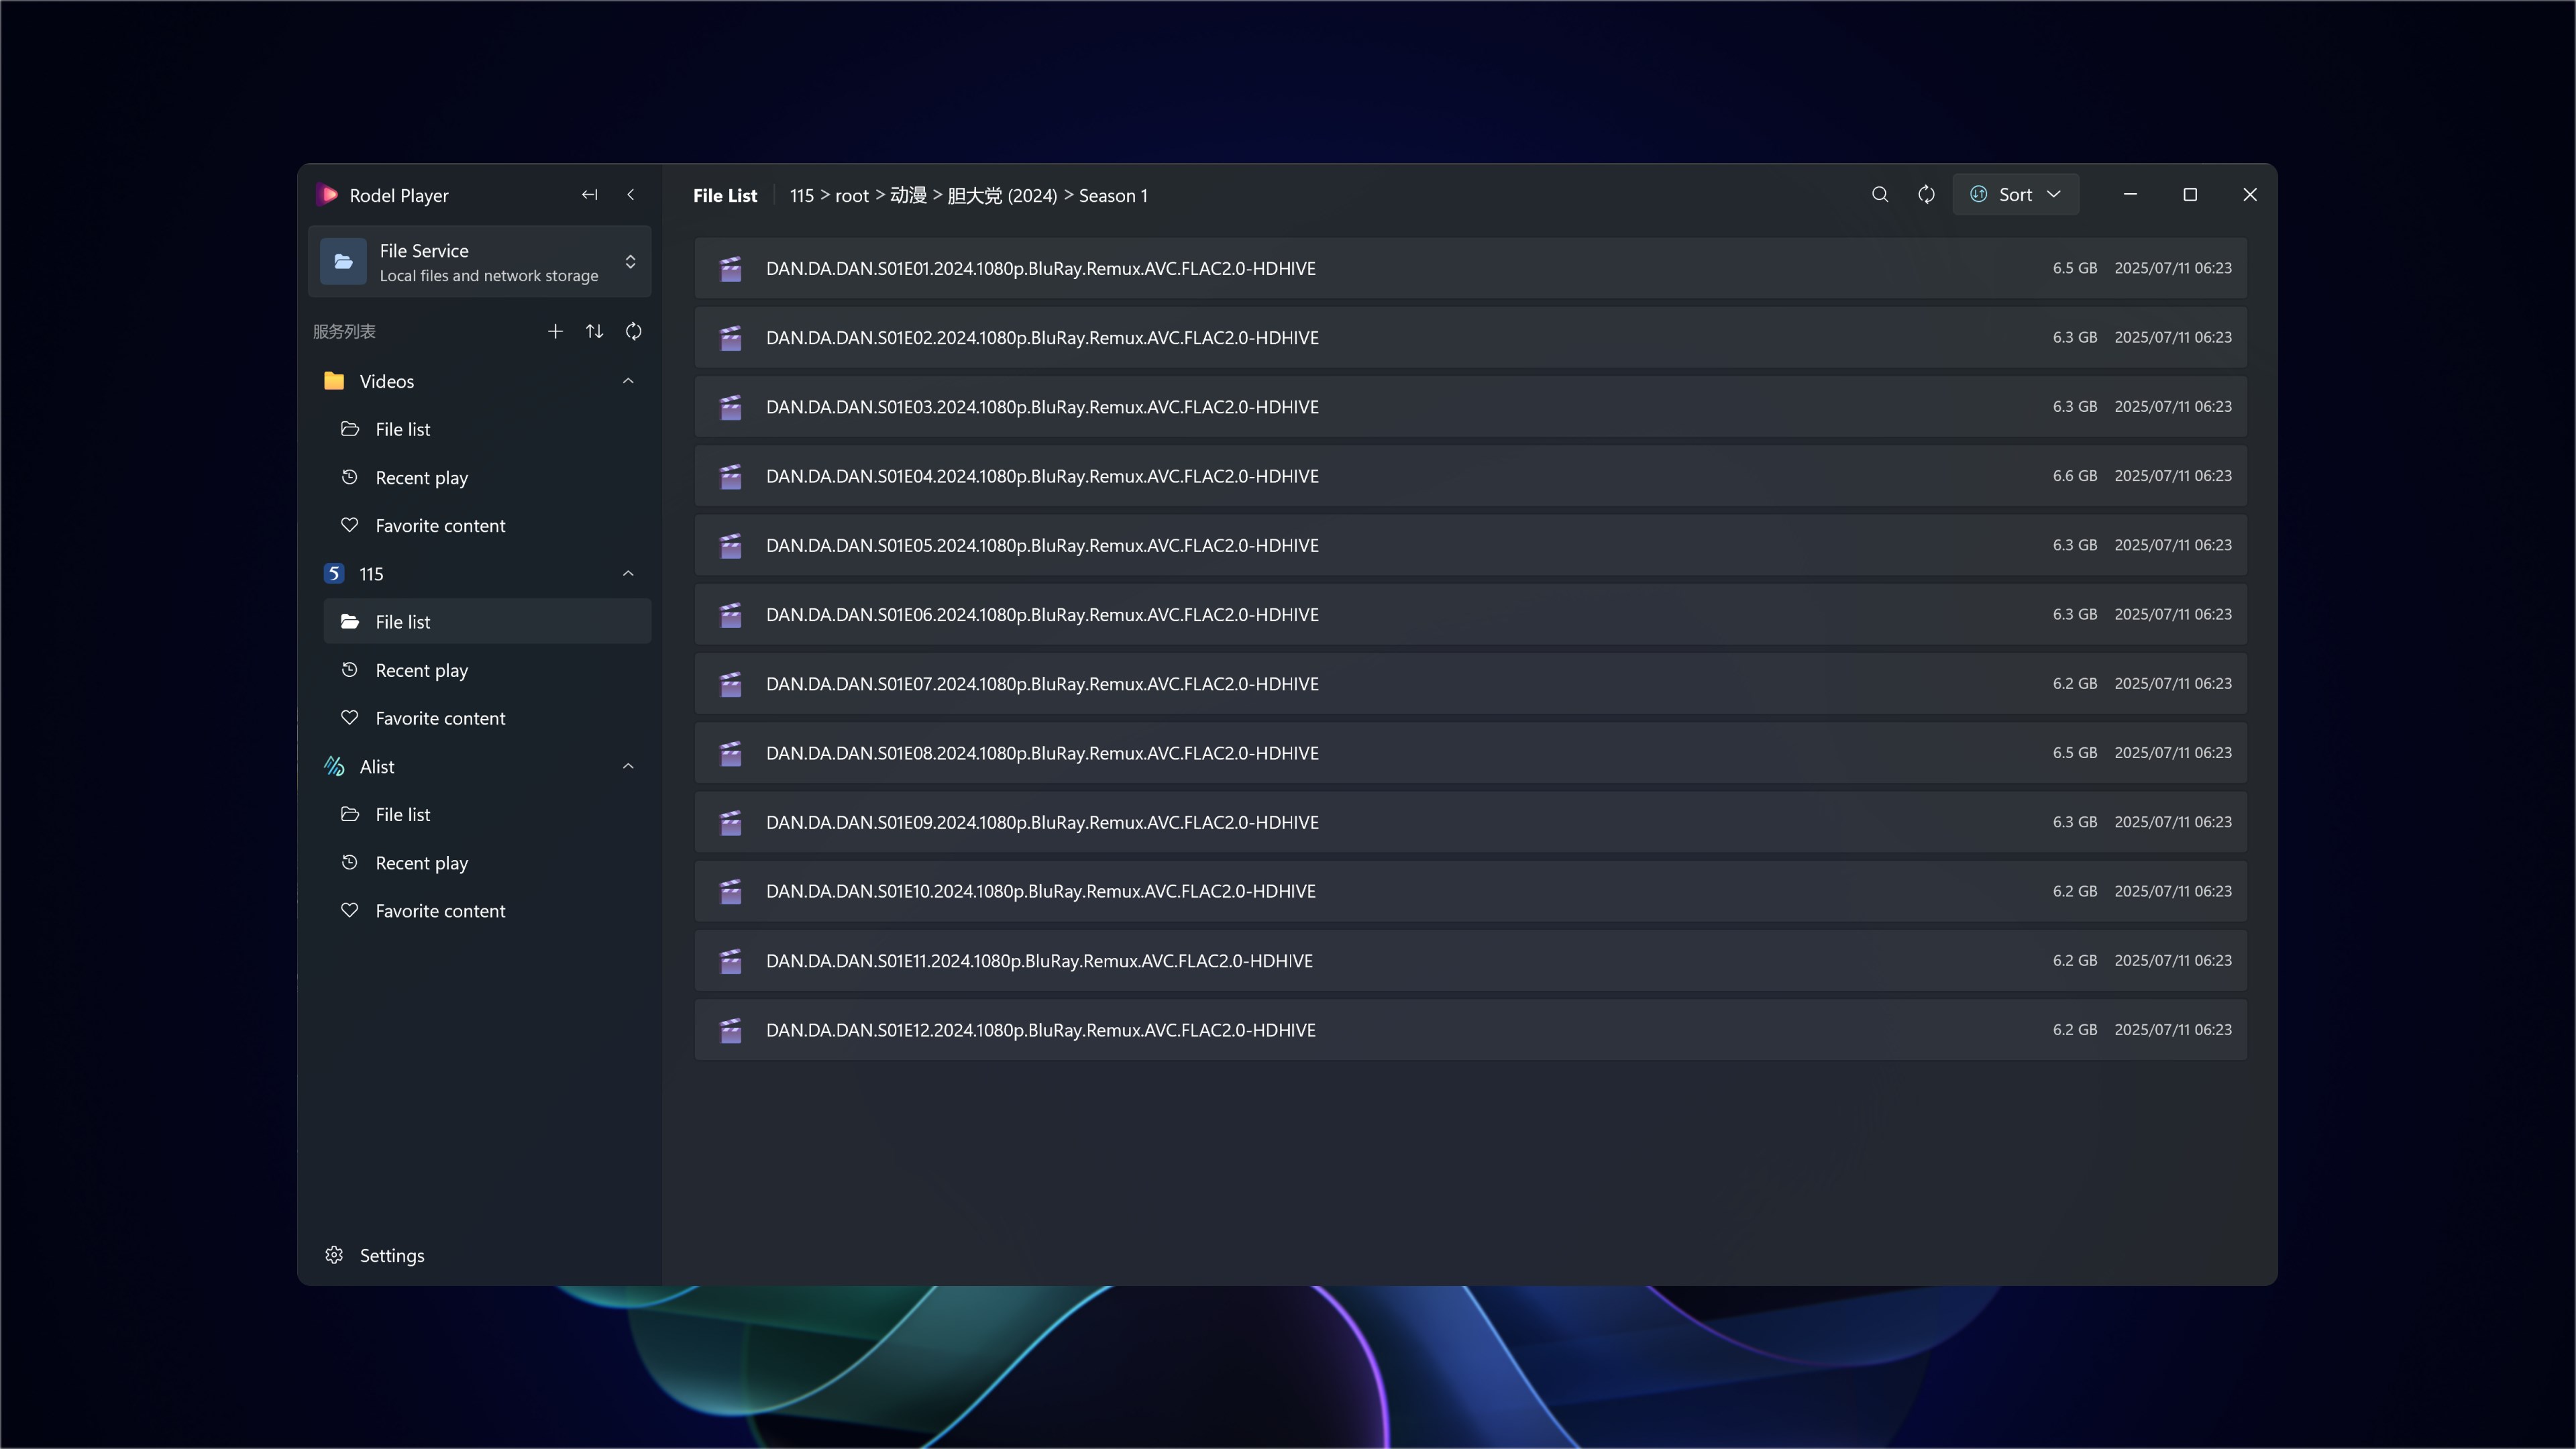The width and height of the screenshot is (2576, 1449).
Task: Click the clapperboard icon of S01E05
Action: tap(731, 545)
